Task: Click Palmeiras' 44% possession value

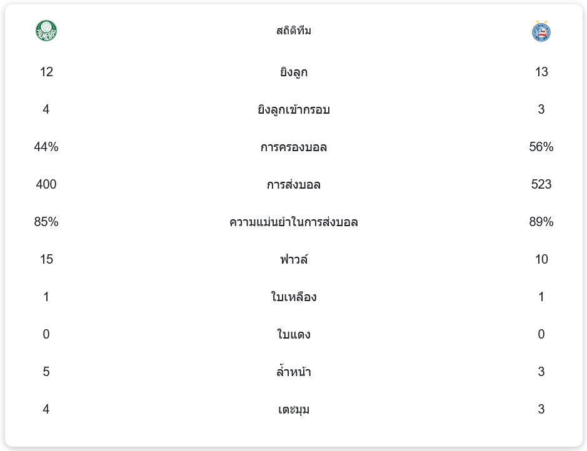Action: coord(46,147)
